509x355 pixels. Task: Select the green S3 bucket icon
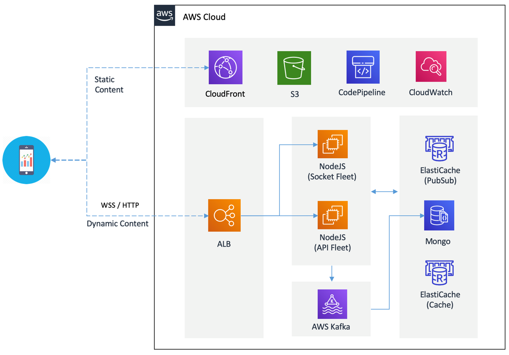[x=294, y=68]
